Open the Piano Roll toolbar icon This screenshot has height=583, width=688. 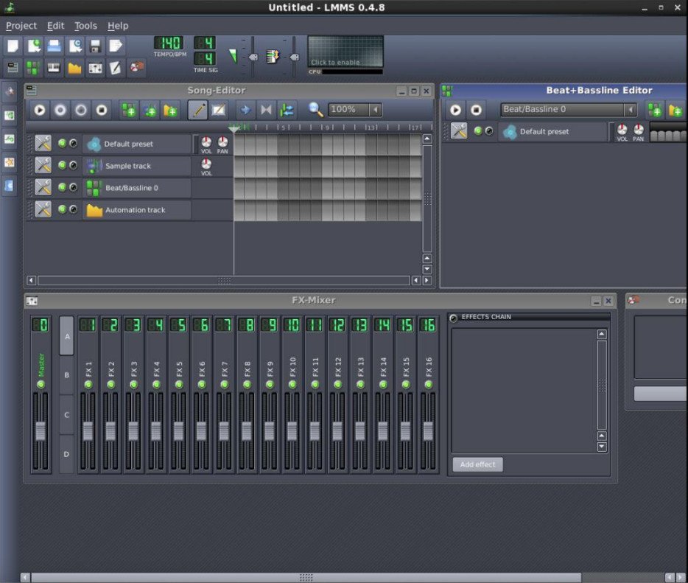54,68
